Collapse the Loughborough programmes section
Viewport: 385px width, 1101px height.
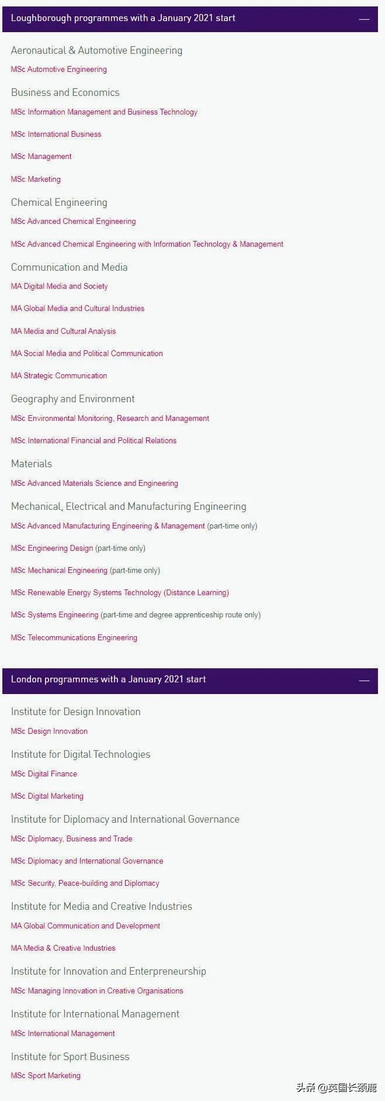point(364,19)
